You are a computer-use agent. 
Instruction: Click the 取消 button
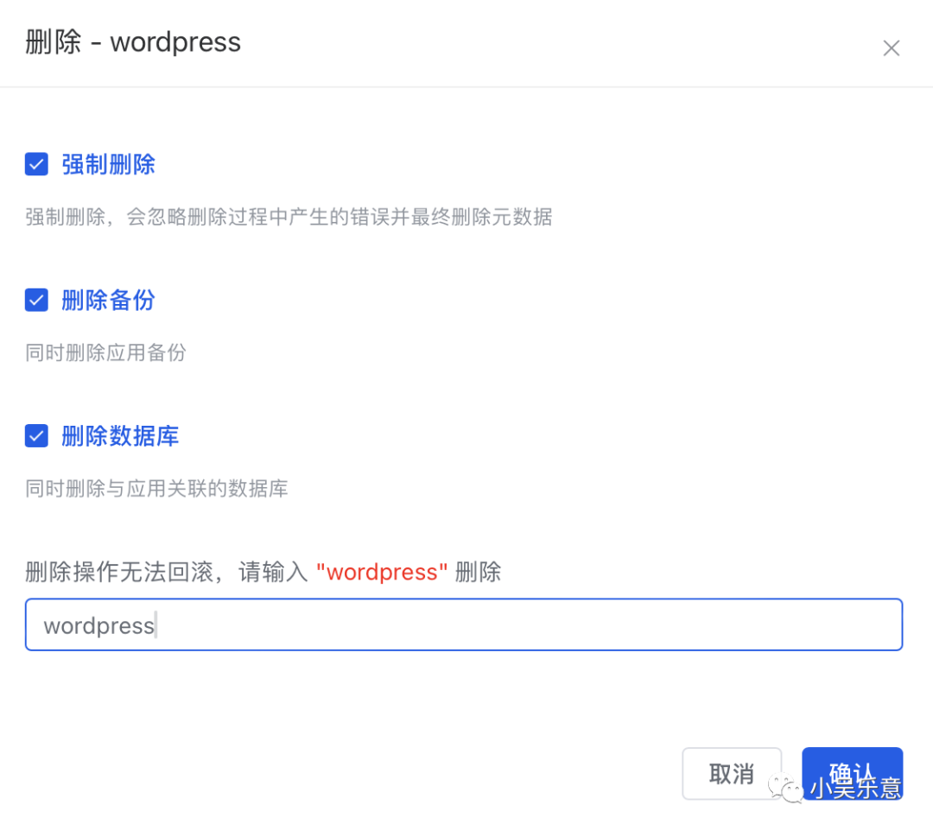point(732,774)
